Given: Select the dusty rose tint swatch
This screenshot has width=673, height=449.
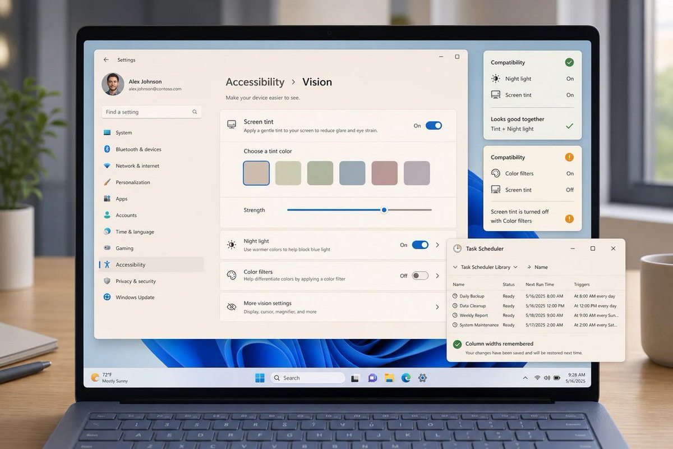Looking at the screenshot, I should click(x=385, y=173).
